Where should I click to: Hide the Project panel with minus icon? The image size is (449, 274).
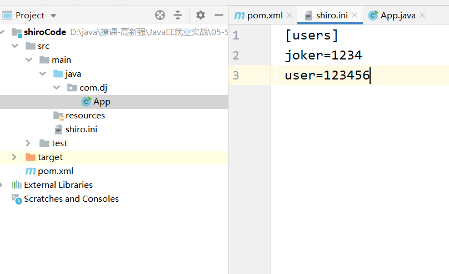click(x=219, y=15)
